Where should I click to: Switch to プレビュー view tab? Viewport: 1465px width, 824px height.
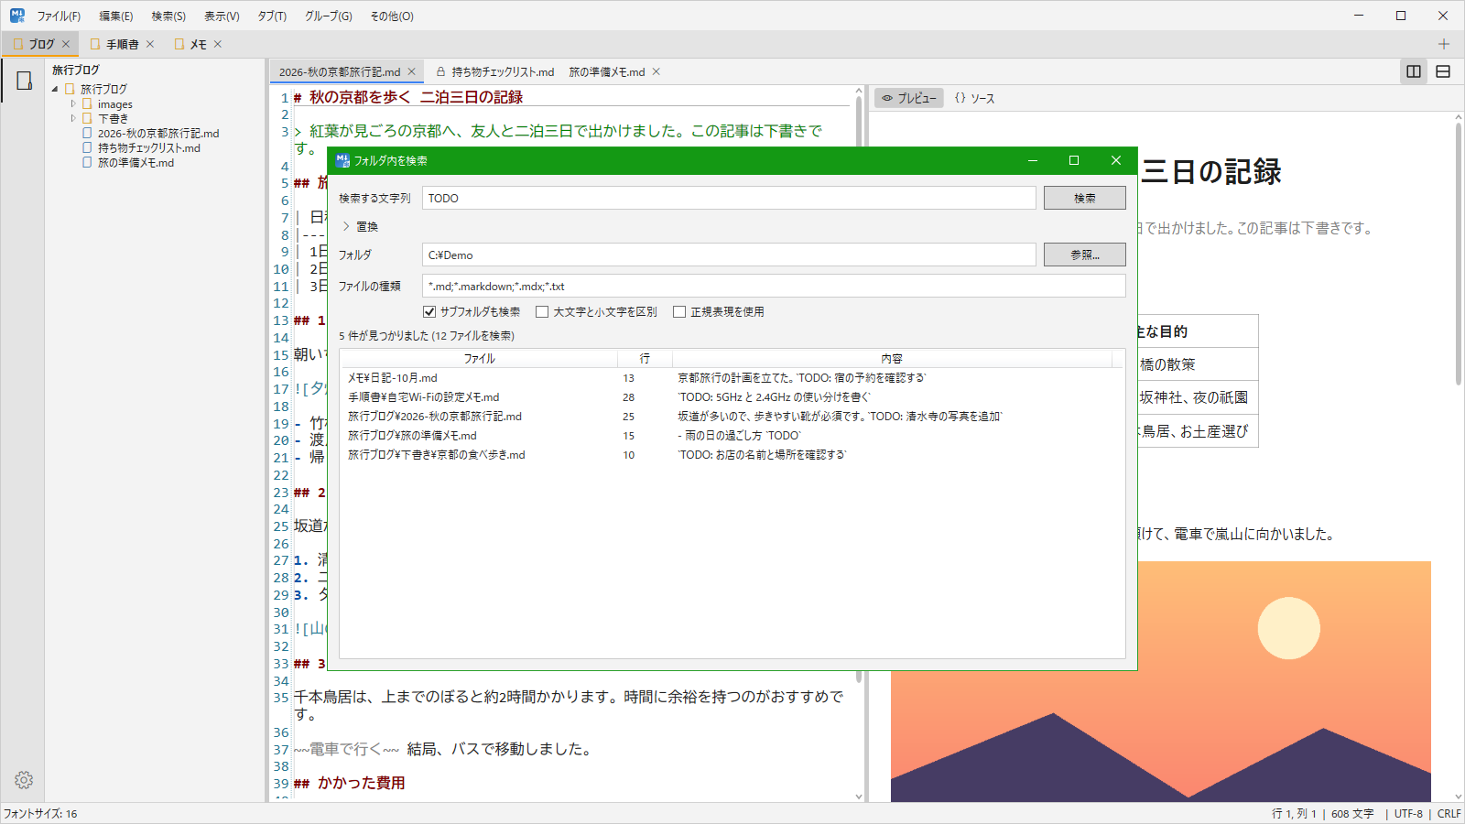[909, 98]
